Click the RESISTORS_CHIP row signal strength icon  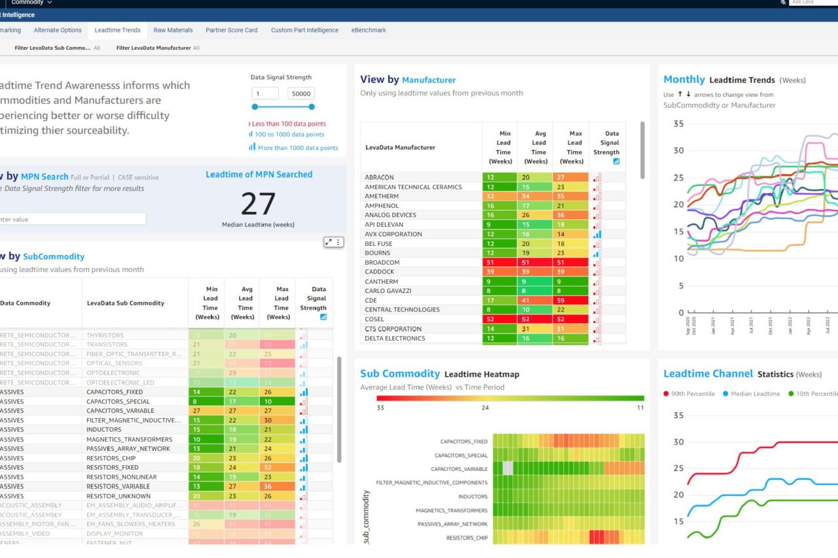(x=304, y=458)
